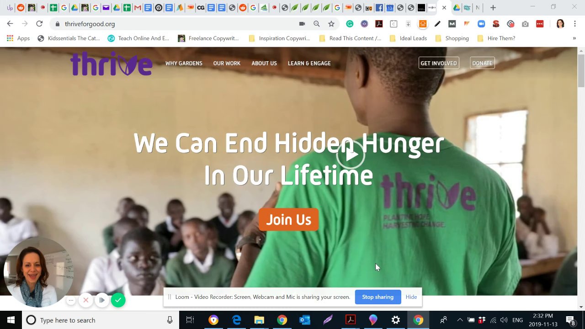The height and width of the screenshot is (329, 585).
Task: Expand hidden bookmarks with the chevron
Action: [x=574, y=38]
